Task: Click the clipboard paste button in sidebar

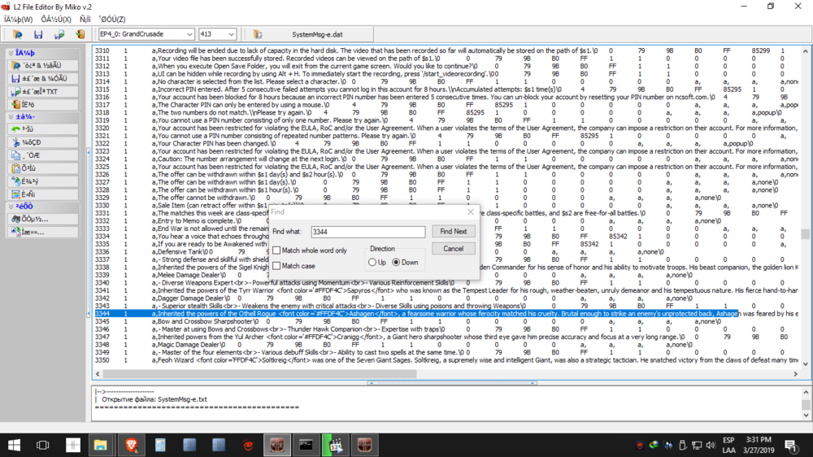Action: tap(42, 168)
